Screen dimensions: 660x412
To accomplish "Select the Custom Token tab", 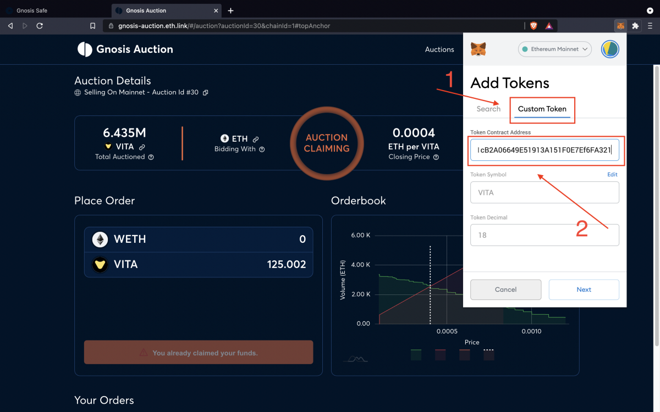I will click(x=542, y=109).
